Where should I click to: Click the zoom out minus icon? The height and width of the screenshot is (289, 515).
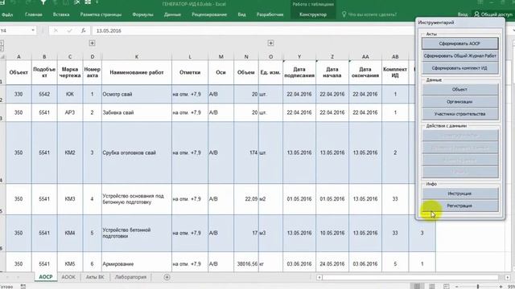(457, 287)
